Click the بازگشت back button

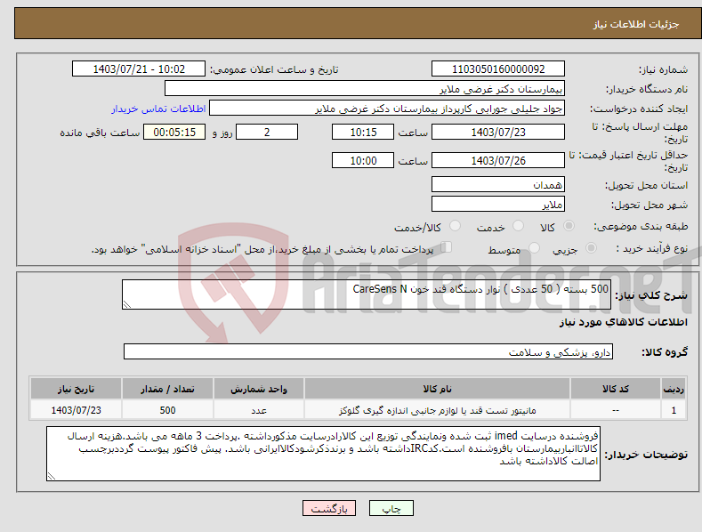329,508
